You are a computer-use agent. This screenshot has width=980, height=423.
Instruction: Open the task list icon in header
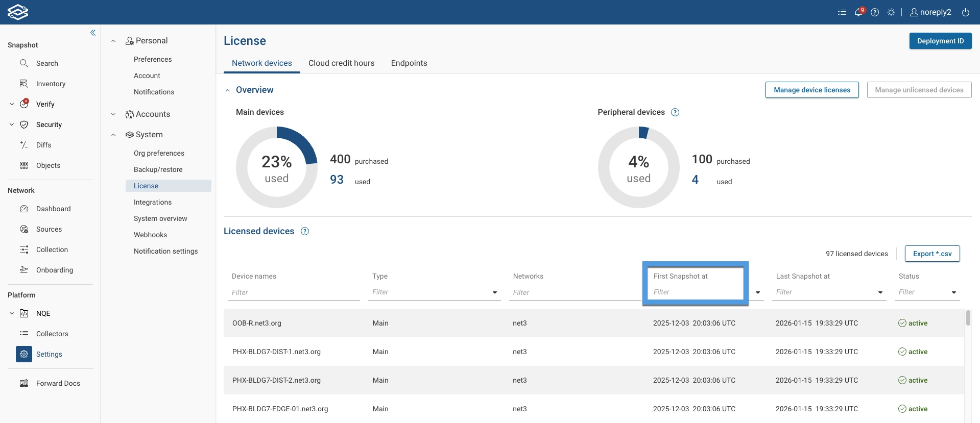(842, 12)
